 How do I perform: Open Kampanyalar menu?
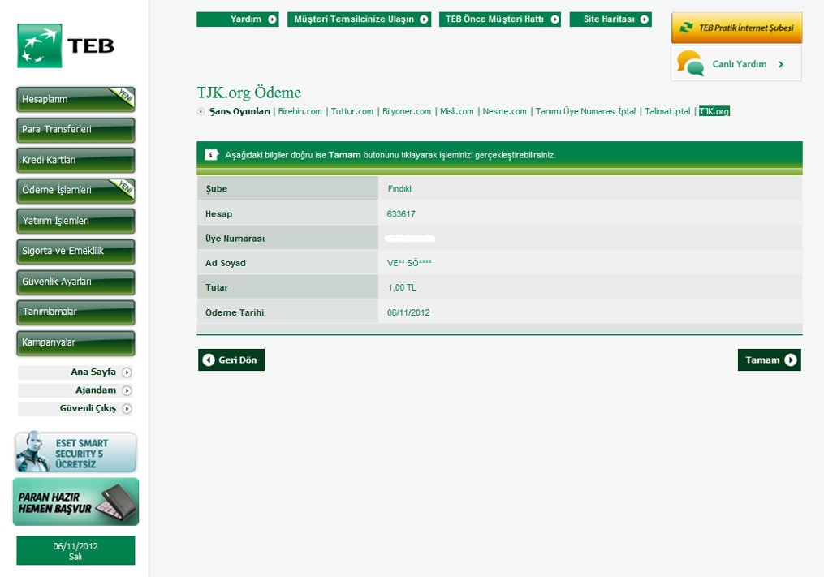tap(75, 342)
